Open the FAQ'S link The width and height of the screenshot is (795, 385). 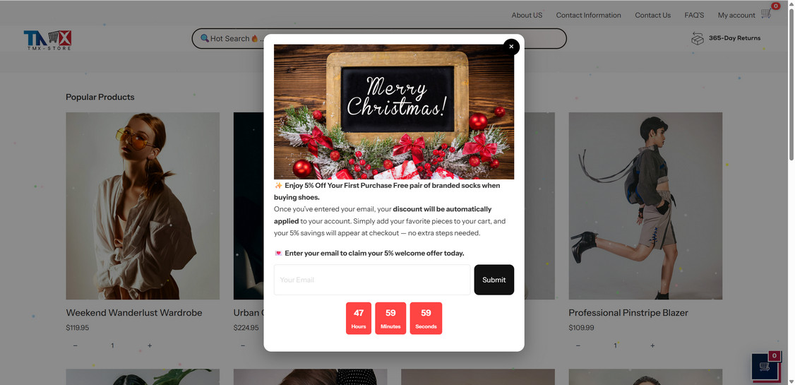tap(694, 16)
